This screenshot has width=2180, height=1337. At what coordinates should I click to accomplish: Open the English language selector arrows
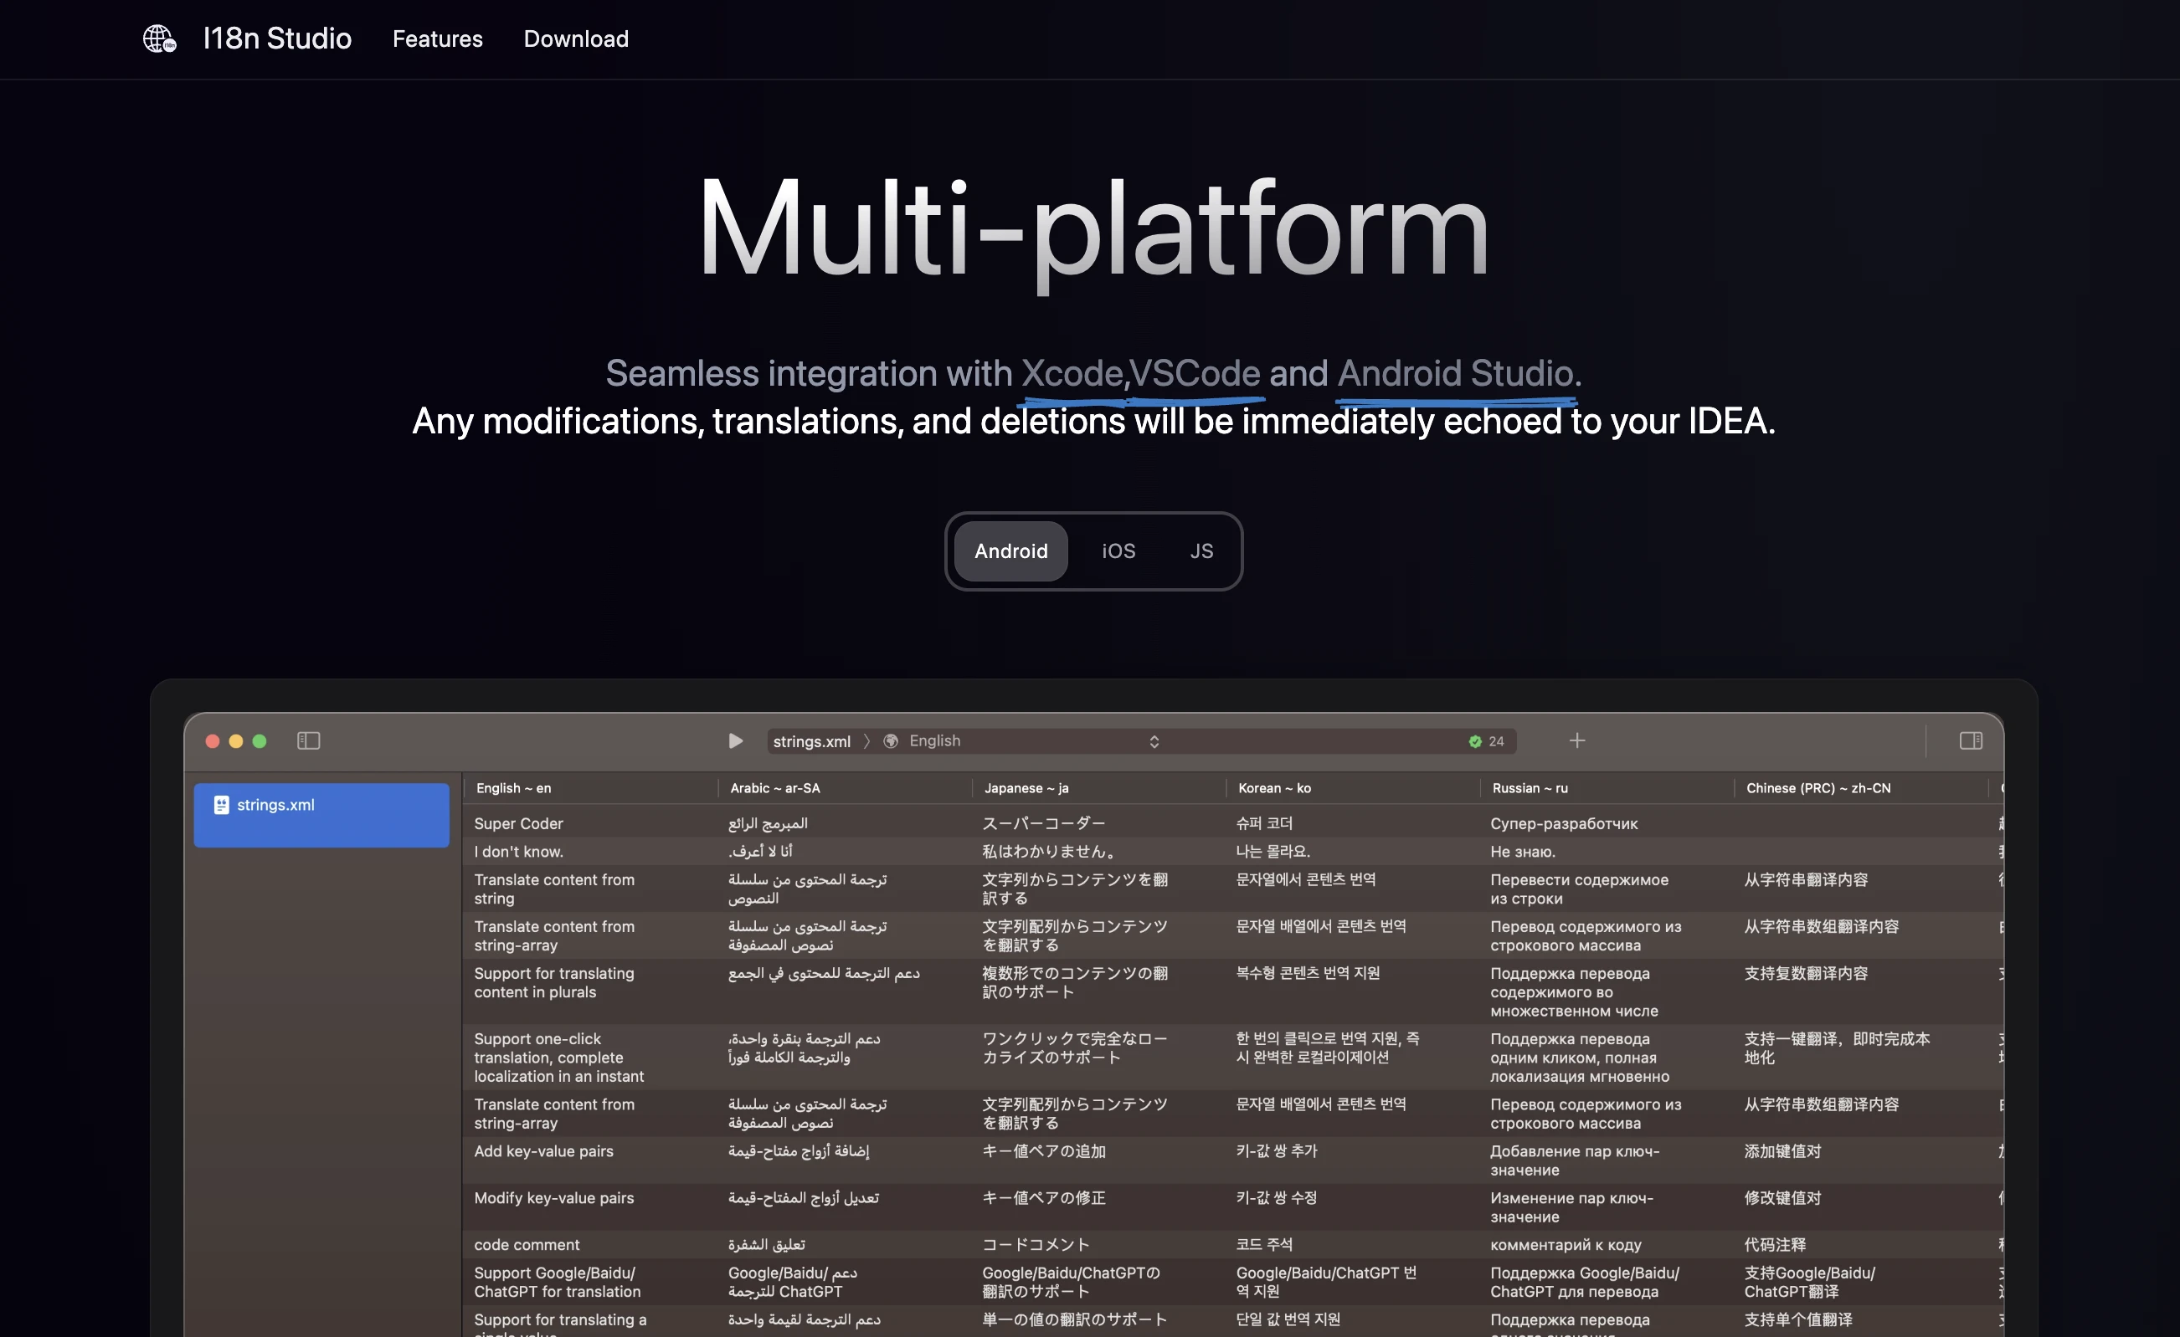(x=1154, y=742)
